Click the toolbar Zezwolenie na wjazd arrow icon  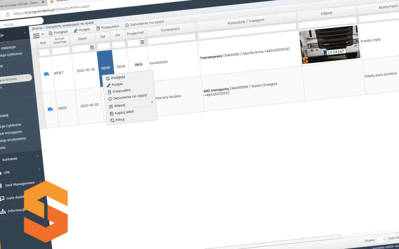127,25
